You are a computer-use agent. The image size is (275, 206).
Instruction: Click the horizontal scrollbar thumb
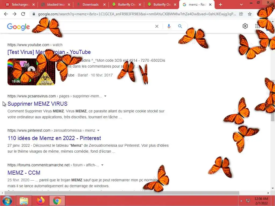pyautogui.click(x=122, y=193)
